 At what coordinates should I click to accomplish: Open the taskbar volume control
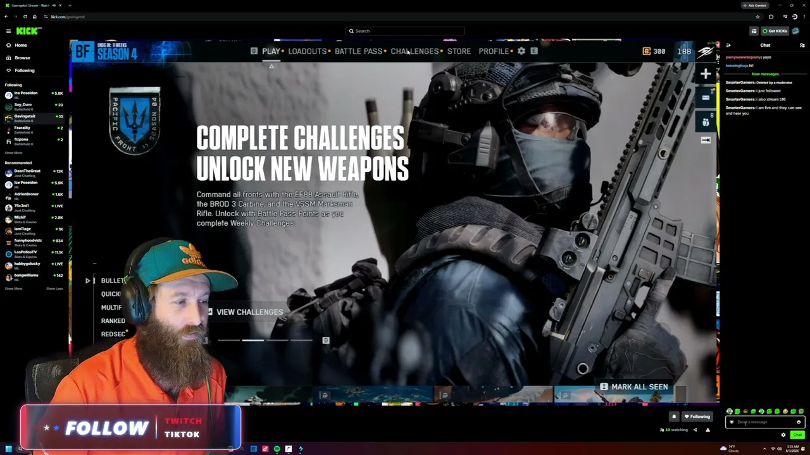click(x=779, y=449)
